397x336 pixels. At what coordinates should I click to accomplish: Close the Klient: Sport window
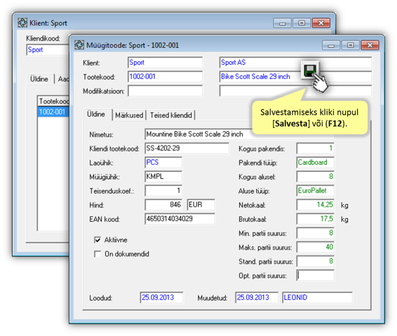(321, 23)
